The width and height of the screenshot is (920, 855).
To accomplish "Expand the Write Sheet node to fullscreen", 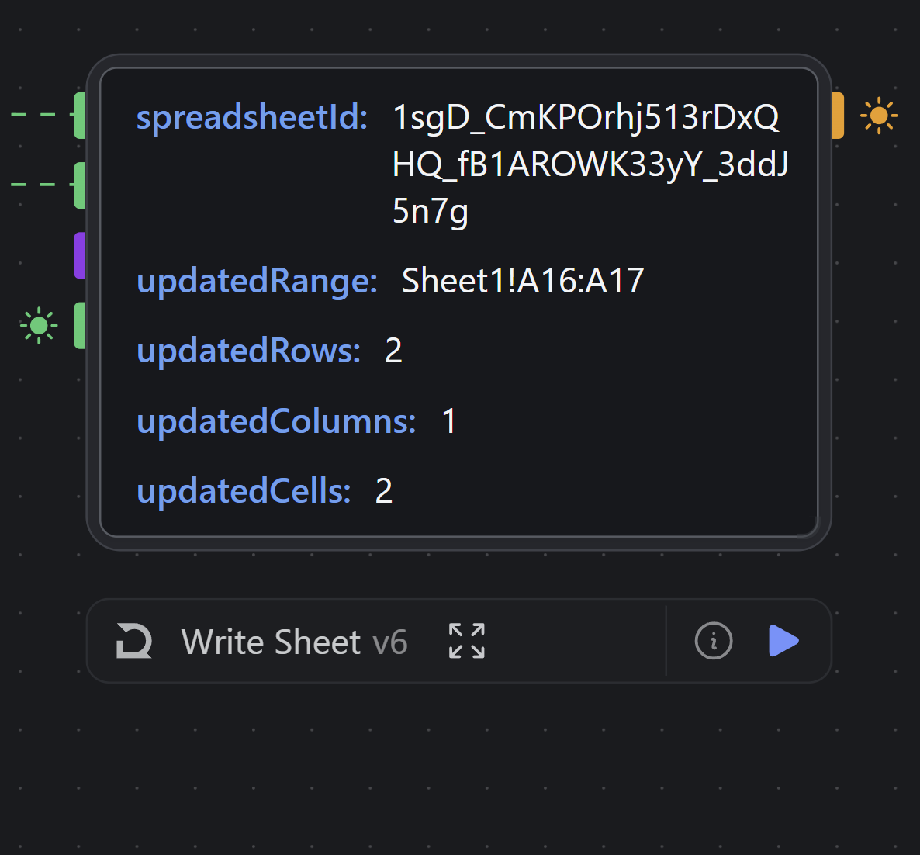I will (467, 641).
